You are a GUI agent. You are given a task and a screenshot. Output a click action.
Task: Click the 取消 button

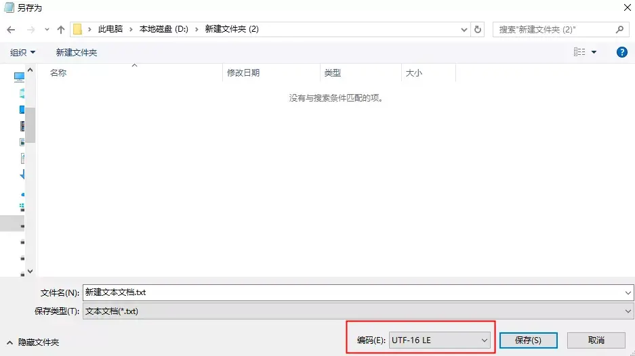coord(596,340)
